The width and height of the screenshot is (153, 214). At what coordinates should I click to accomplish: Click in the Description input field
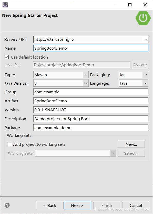91,119
